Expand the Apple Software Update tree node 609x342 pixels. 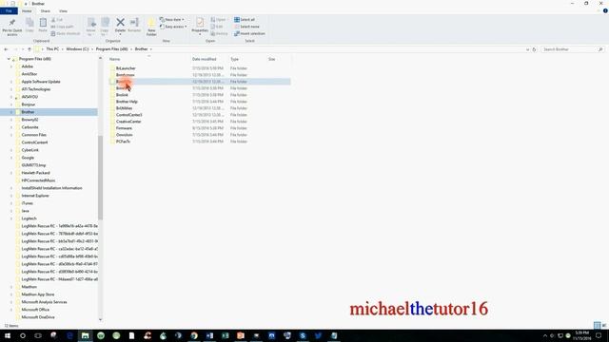click(11, 82)
